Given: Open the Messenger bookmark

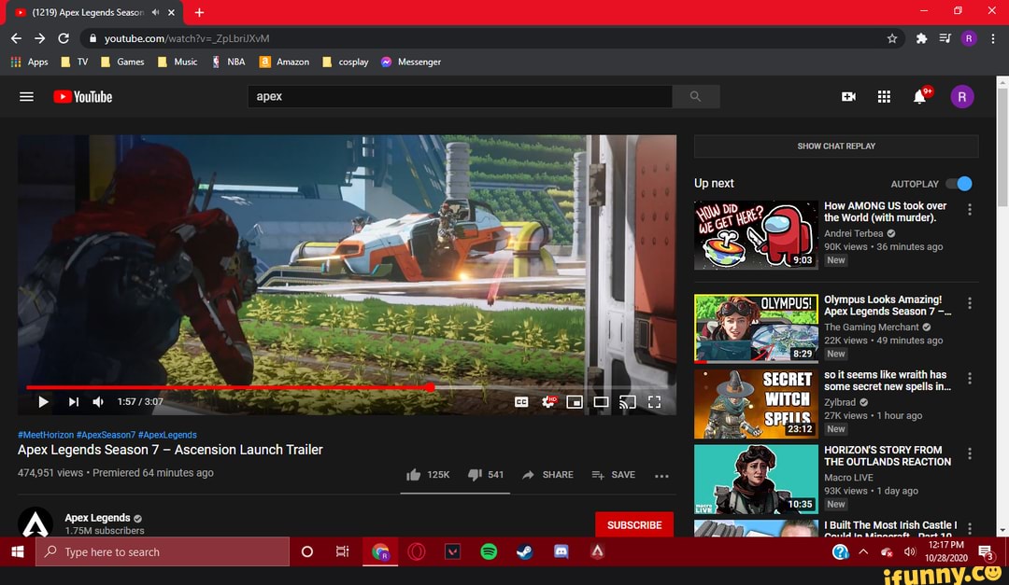Looking at the screenshot, I should (x=410, y=62).
